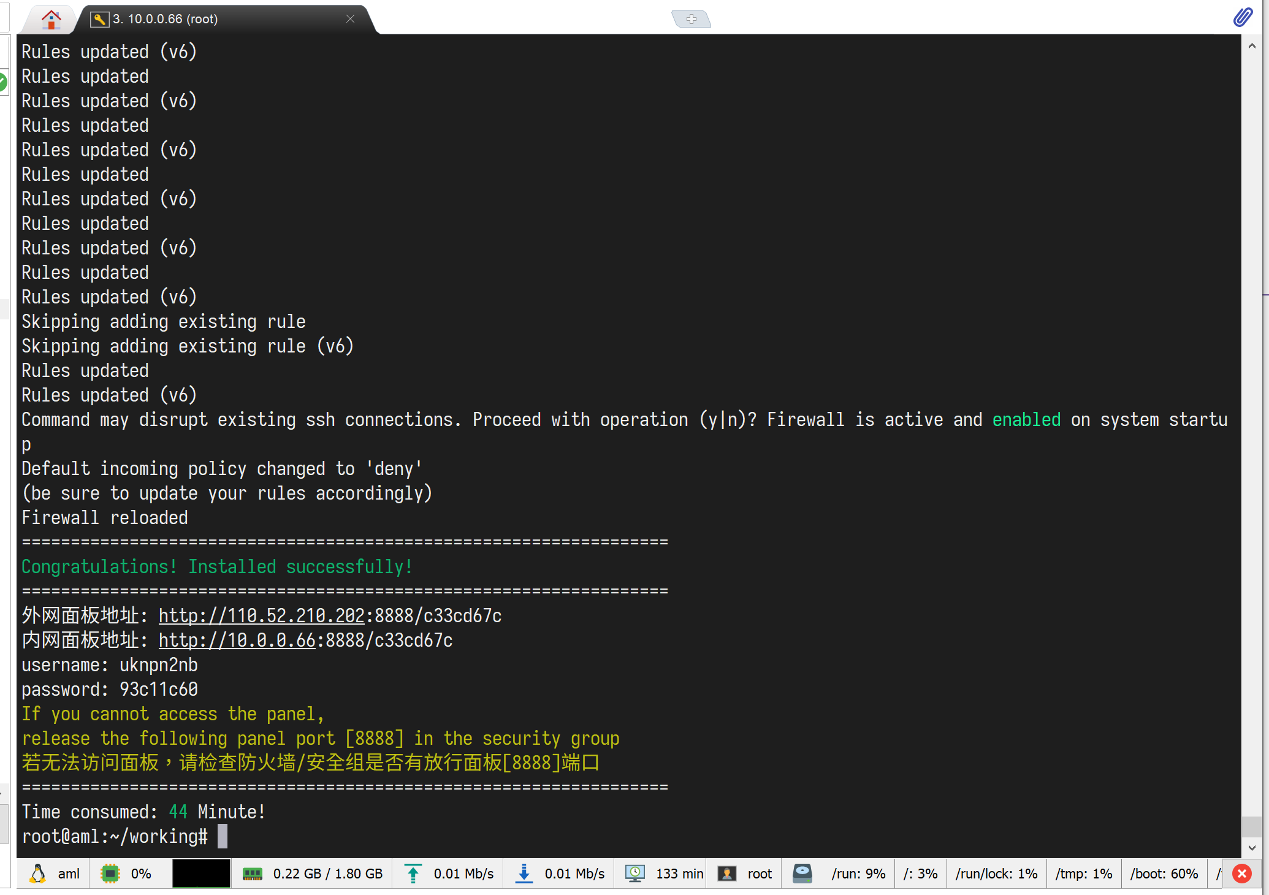The image size is (1269, 895).
Task: Close the status bar with red X
Action: click(1242, 874)
